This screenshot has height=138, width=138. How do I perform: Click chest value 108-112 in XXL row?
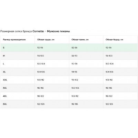[x=41, y=80]
